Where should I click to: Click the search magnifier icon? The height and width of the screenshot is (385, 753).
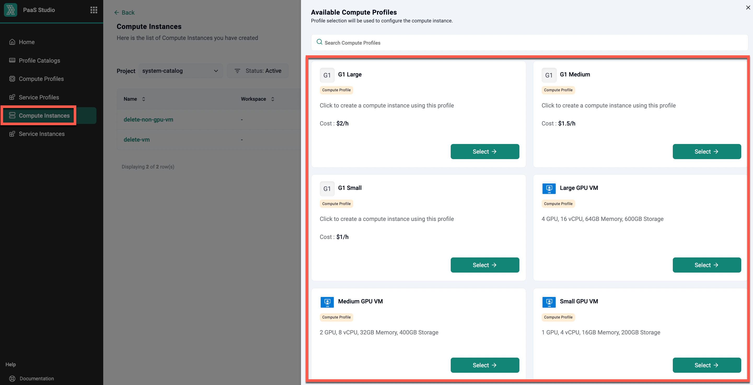[x=320, y=42]
